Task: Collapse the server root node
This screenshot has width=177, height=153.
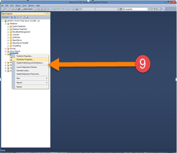Action: (x=3, y=21)
